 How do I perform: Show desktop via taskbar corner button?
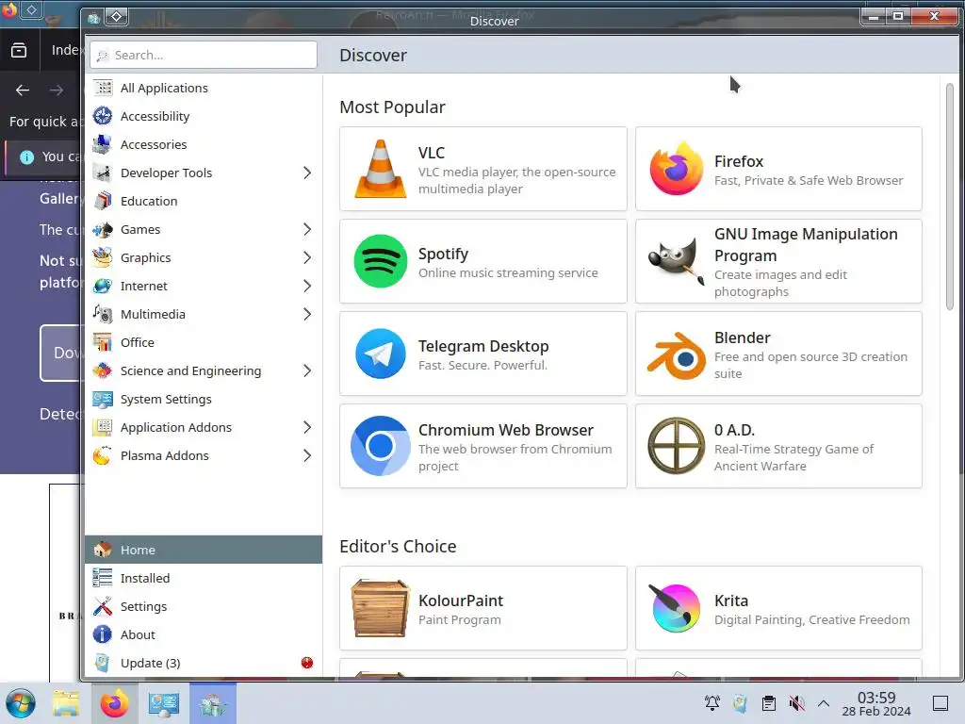coord(940,703)
